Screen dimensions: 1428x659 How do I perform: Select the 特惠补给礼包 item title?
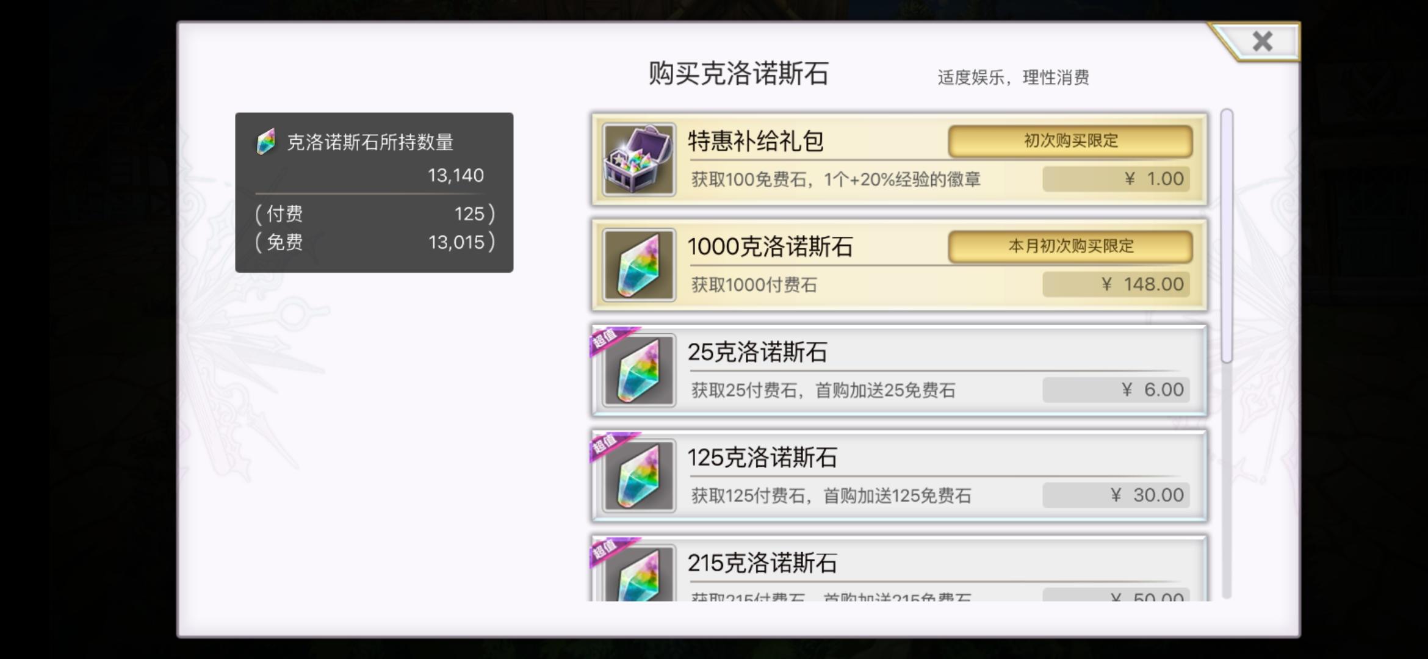(x=755, y=141)
